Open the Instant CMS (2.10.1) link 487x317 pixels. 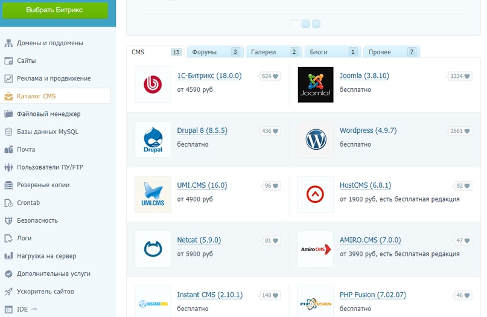209,295
